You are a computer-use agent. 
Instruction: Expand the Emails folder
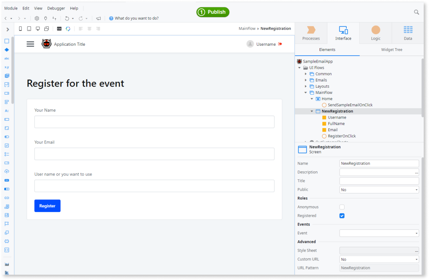306,80
